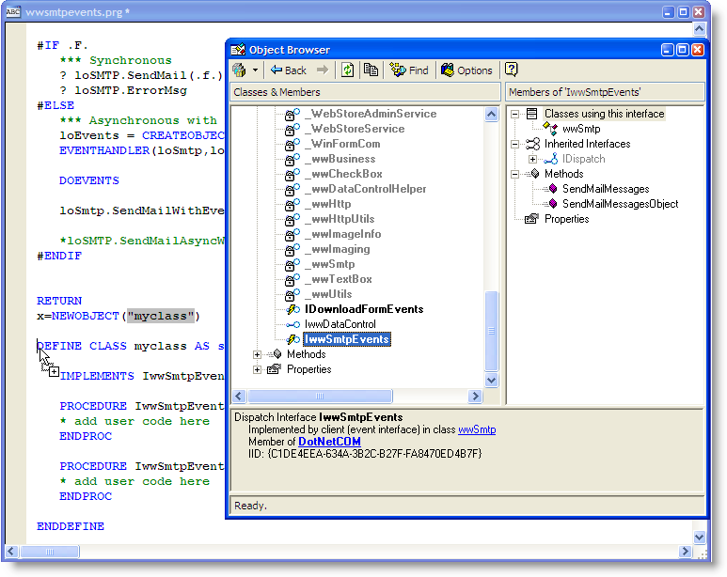Expand the IDispatch inherited interface node
Screen dimensions: 727x577
pos(533,159)
